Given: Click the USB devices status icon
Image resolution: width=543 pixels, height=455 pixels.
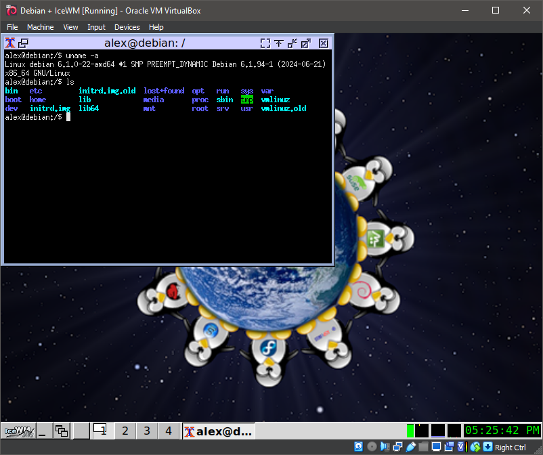Looking at the screenshot, I should click(x=410, y=447).
